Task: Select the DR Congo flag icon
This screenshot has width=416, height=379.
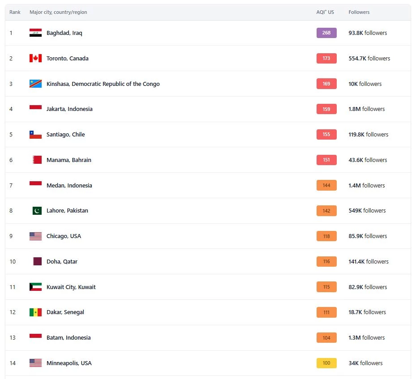Action: pyautogui.click(x=35, y=84)
